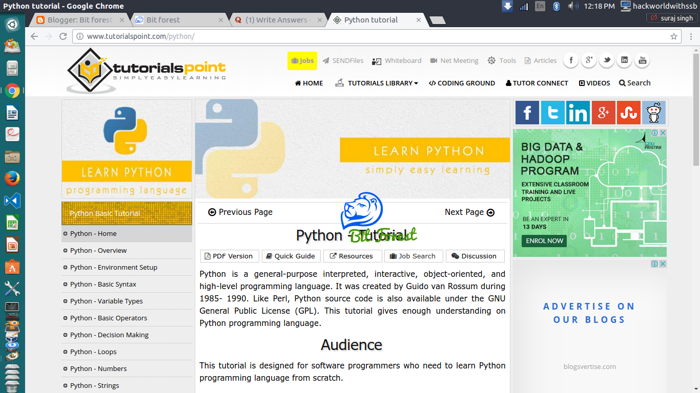Share page via LinkedIn tile
The width and height of the screenshot is (700, 393).
coord(578,112)
